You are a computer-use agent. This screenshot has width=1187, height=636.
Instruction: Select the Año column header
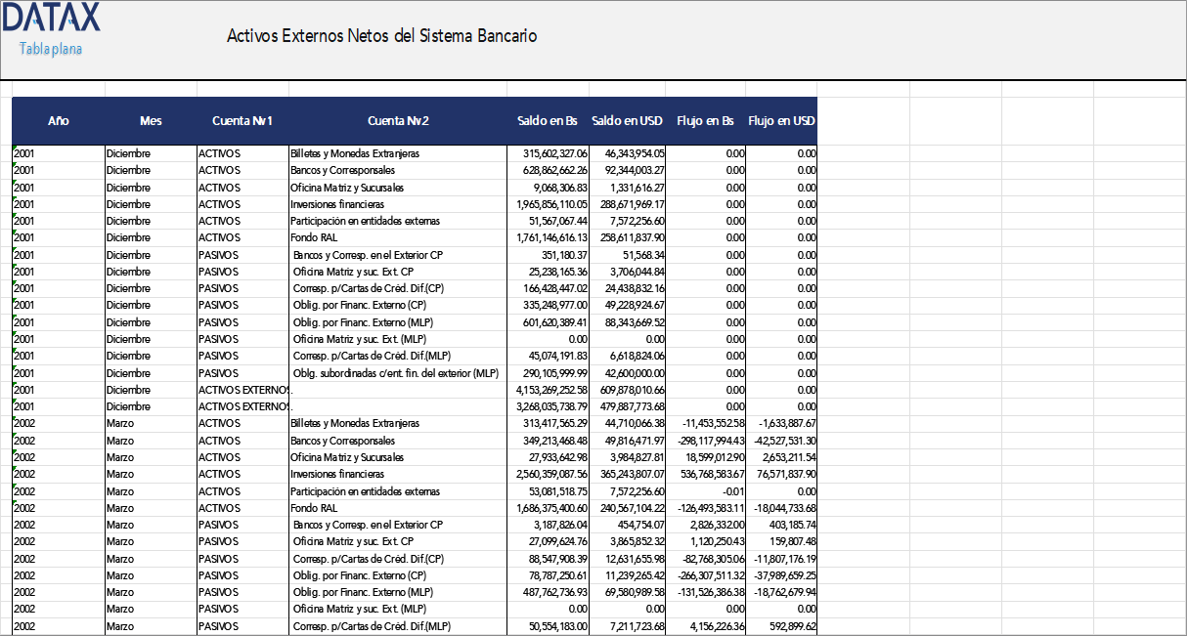58,121
